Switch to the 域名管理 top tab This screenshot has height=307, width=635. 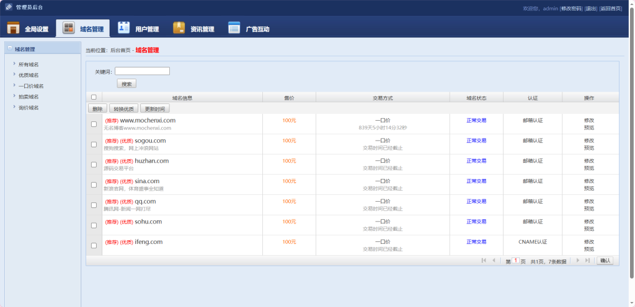tap(83, 29)
